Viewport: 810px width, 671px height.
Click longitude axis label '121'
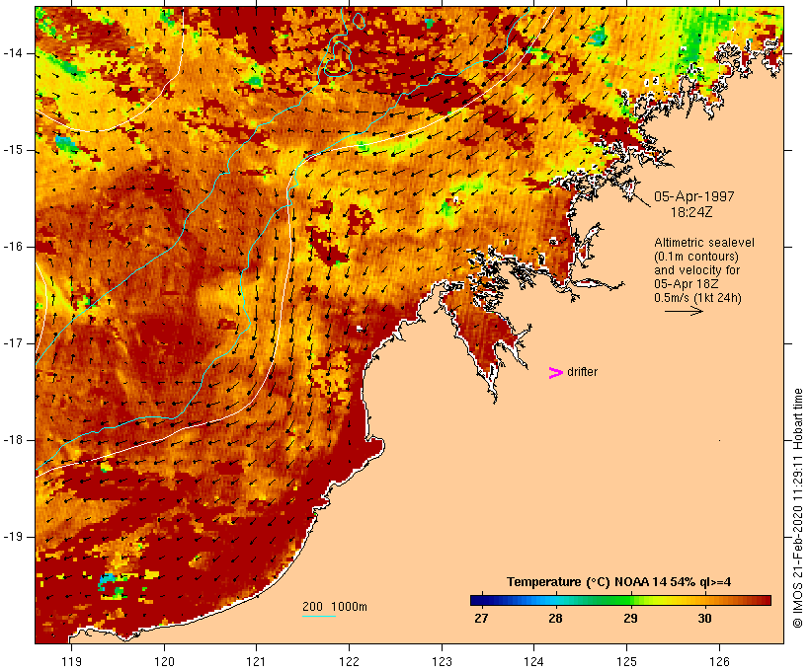(x=256, y=662)
